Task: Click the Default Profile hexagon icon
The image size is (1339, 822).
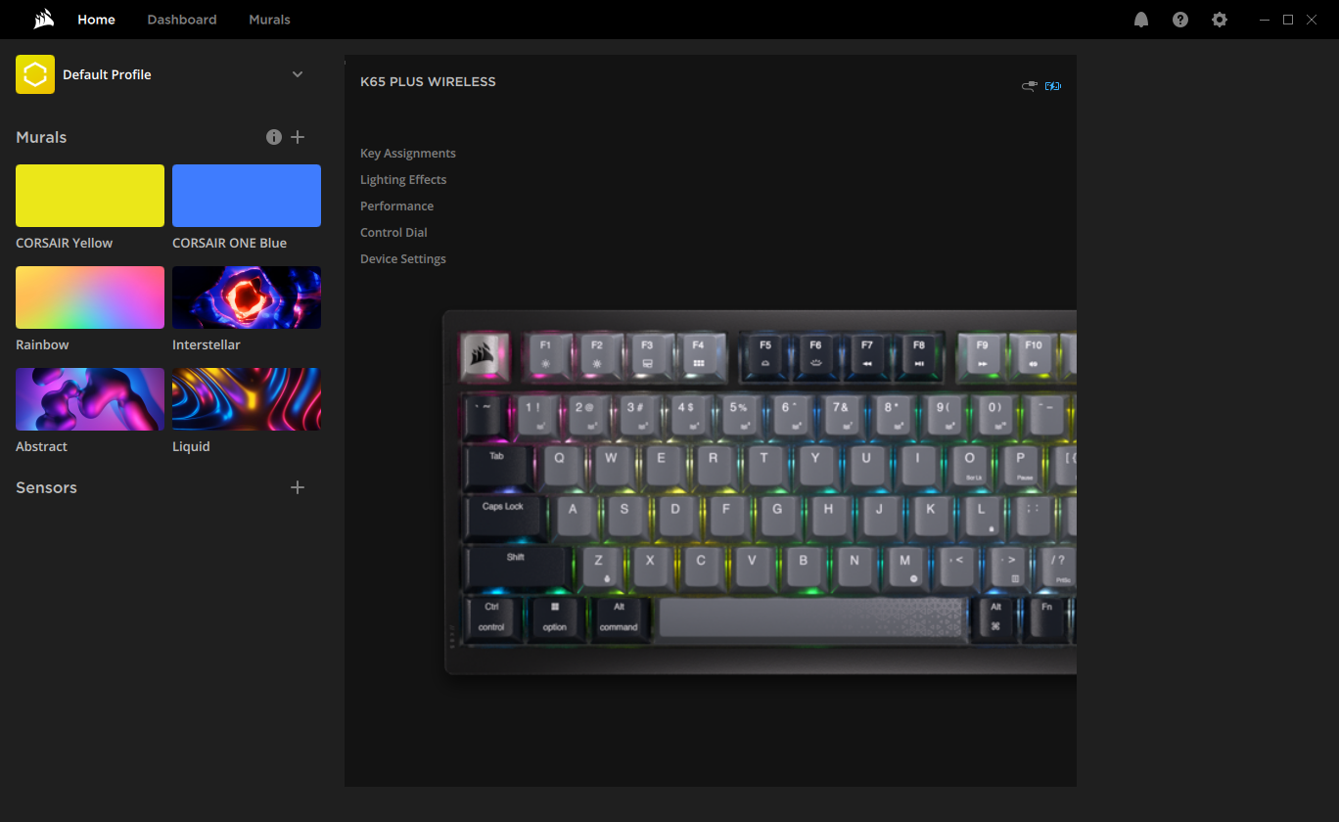Action: (35, 74)
